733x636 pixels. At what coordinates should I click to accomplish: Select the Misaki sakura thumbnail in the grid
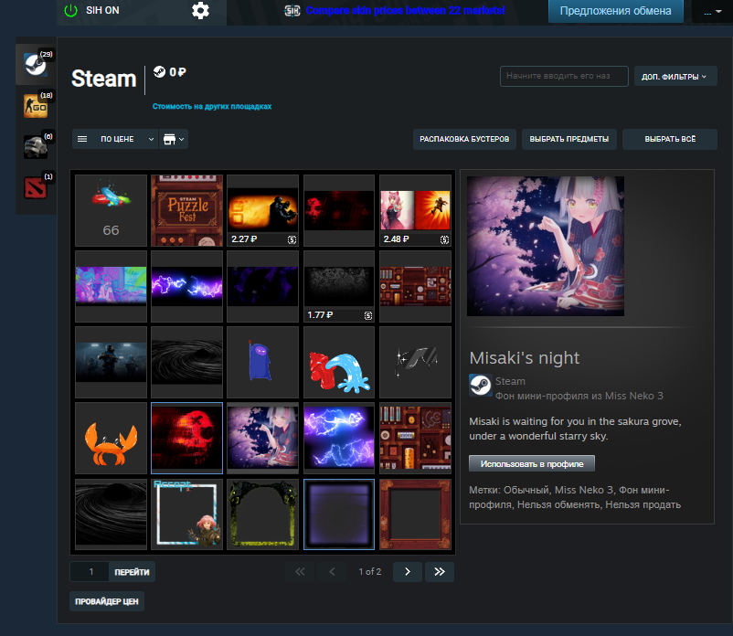262,439
